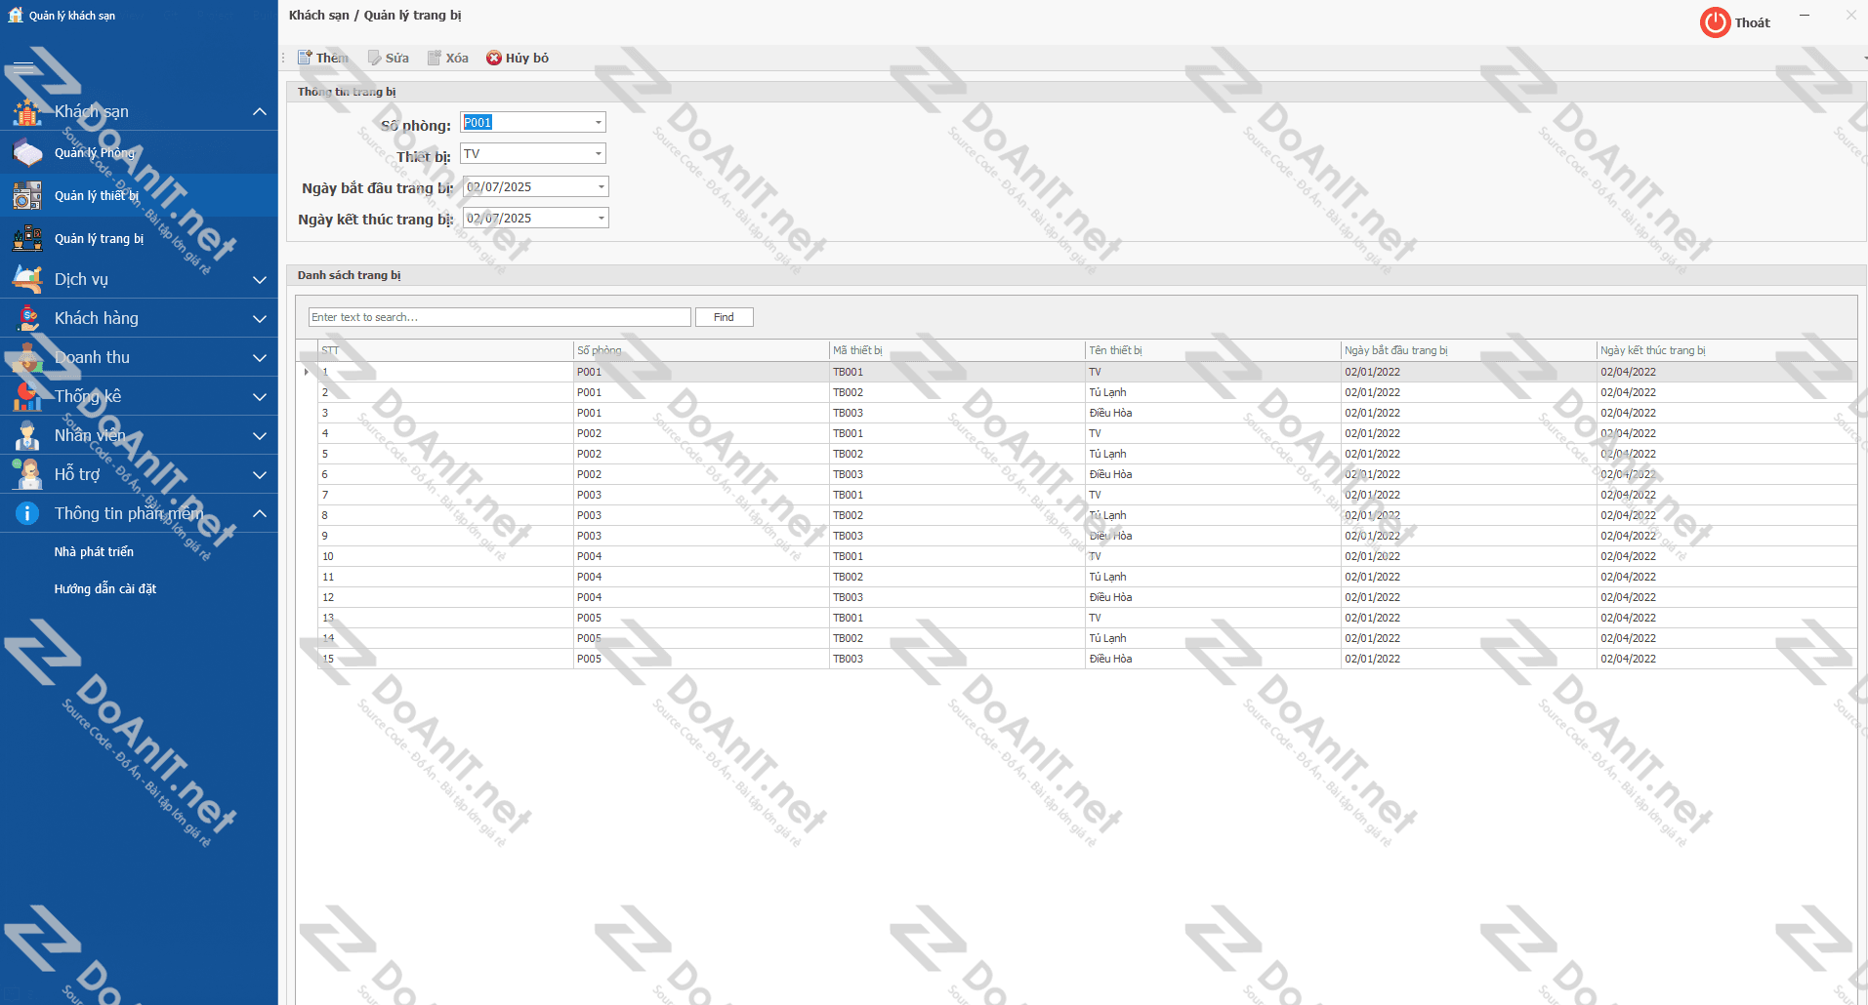Open the Thiết bị dropdown arrow
The height and width of the screenshot is (1005, 1868).
click(599, 154)
